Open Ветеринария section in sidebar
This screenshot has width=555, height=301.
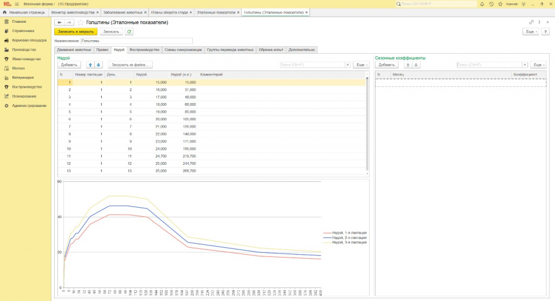point(22,77)
